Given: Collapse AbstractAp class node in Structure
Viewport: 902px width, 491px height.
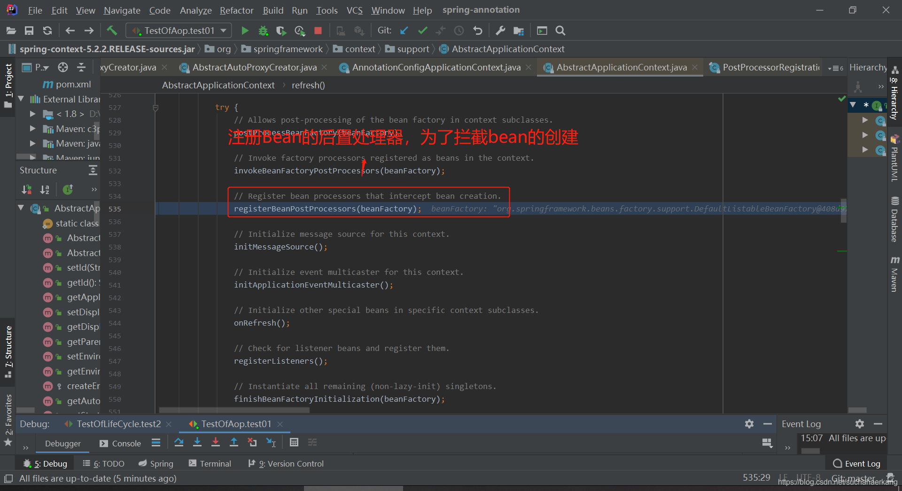Looking at the screenshot, I should tap(21, 208).
